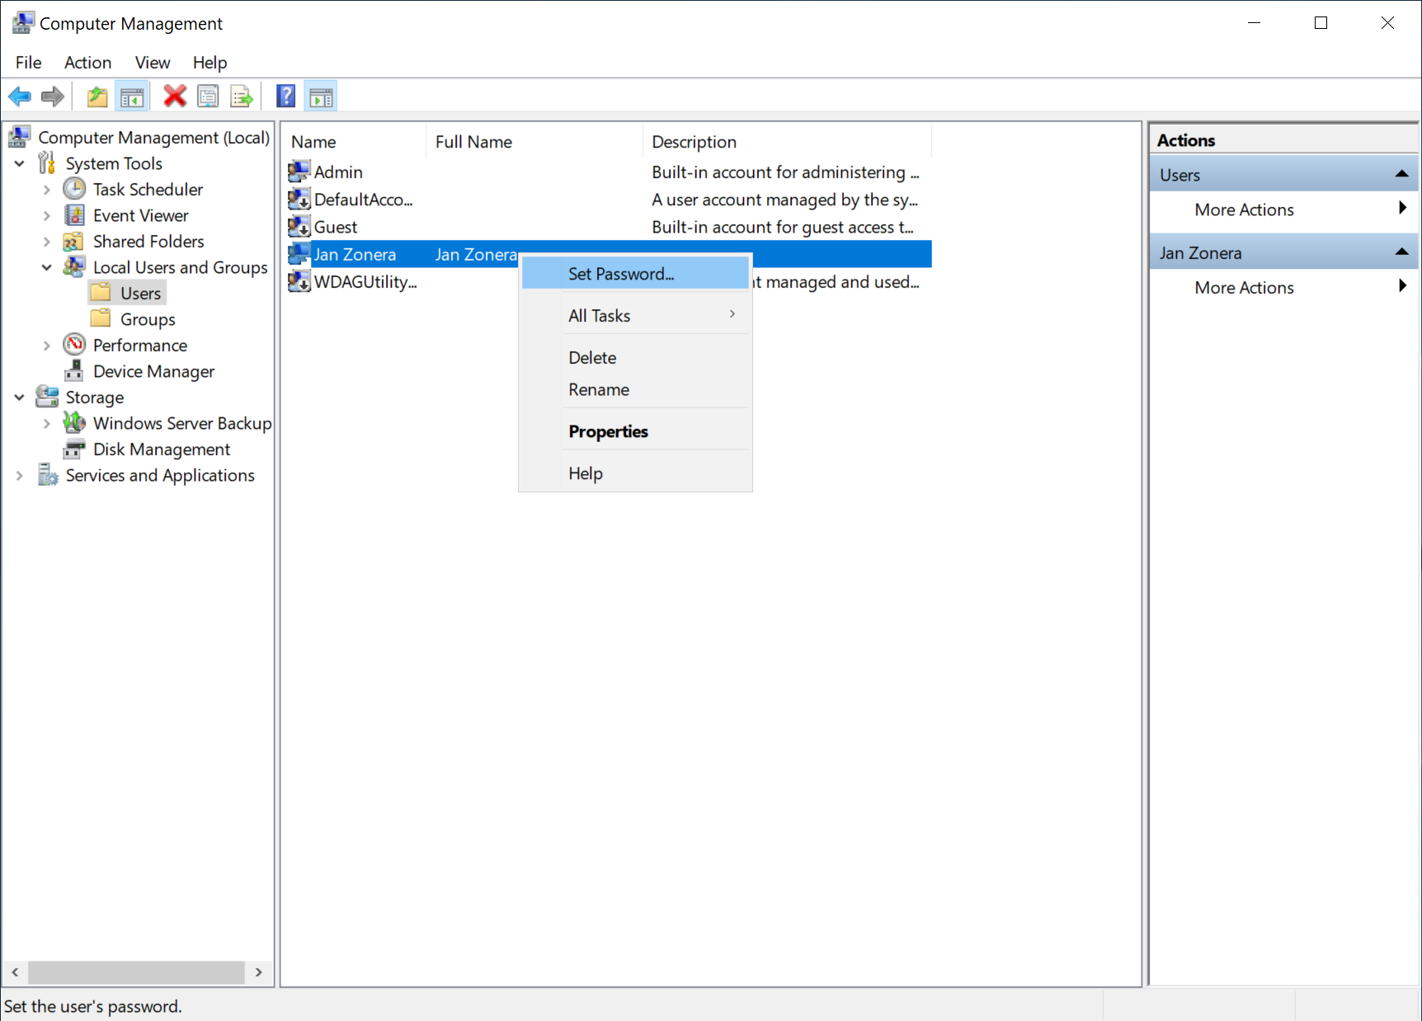Viewport: 1422px width, 1021px height.
Task: Open Properties from the context menu
Action: click(x=635, y=431)
